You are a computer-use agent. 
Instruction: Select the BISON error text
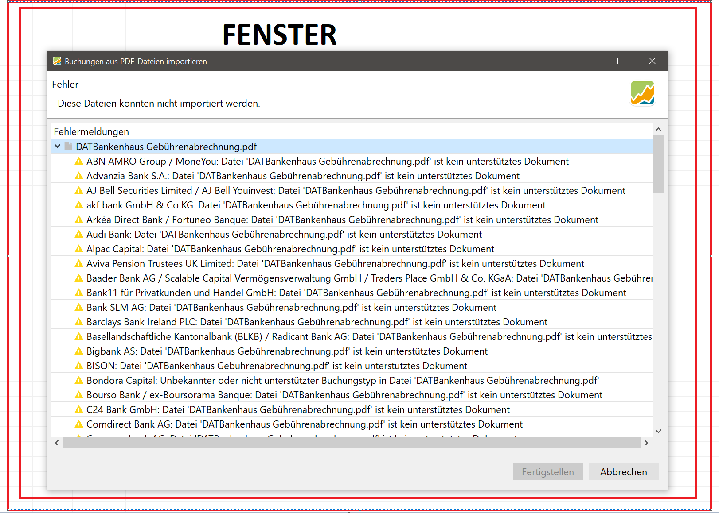click(x=277, y=366)
